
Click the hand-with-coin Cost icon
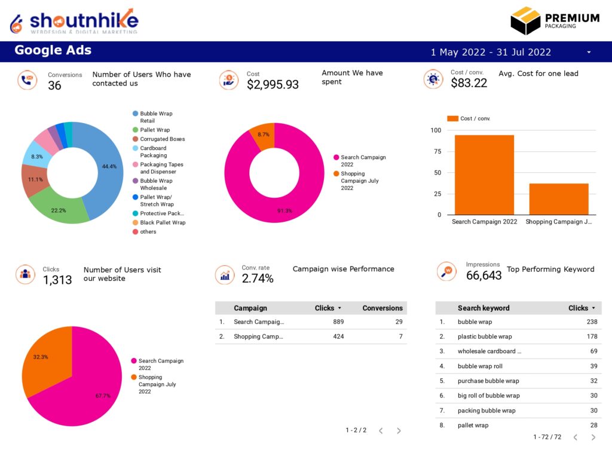[x=229, y=80]
